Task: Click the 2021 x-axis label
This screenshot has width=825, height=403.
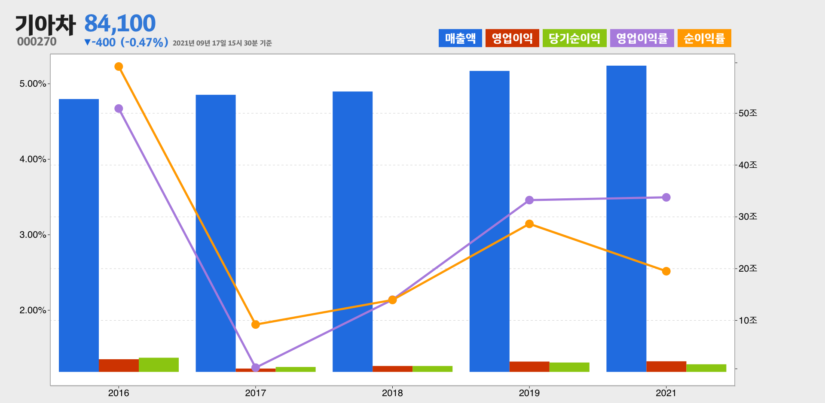Action: [666, 393]
